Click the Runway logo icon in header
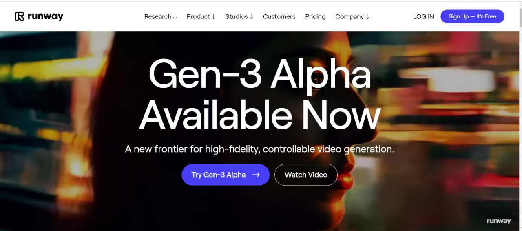The height and width of the screenshot is (231, 522). [x=20, y=16]
